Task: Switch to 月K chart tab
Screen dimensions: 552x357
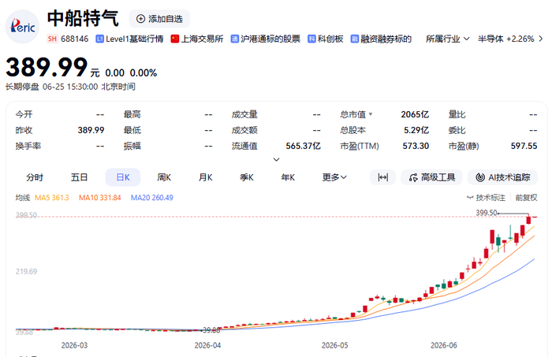Action: [205, 177]
